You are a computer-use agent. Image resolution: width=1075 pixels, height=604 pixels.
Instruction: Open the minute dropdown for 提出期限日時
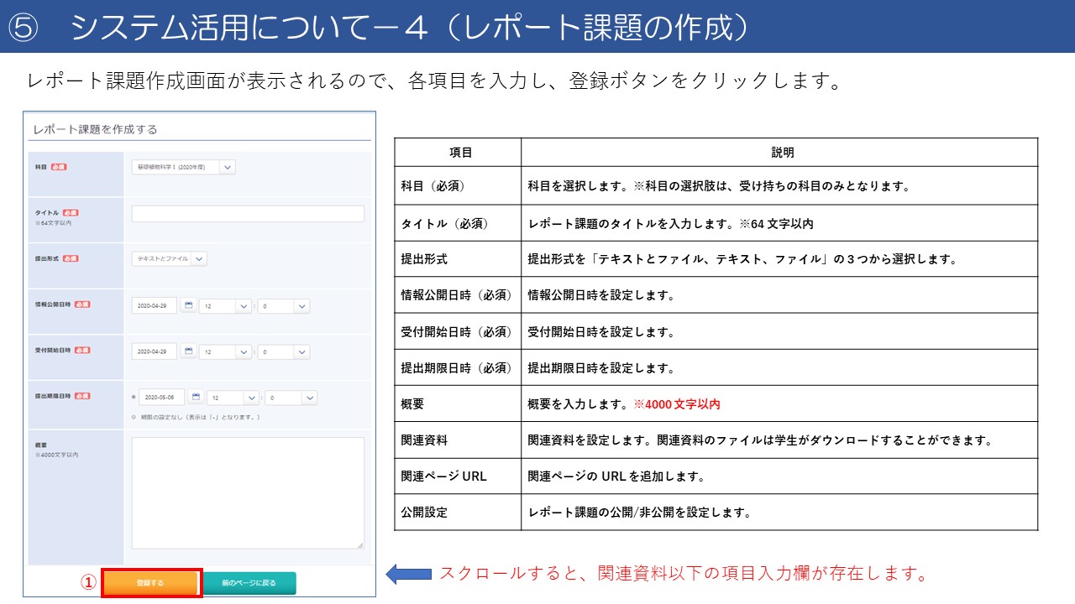291,397
